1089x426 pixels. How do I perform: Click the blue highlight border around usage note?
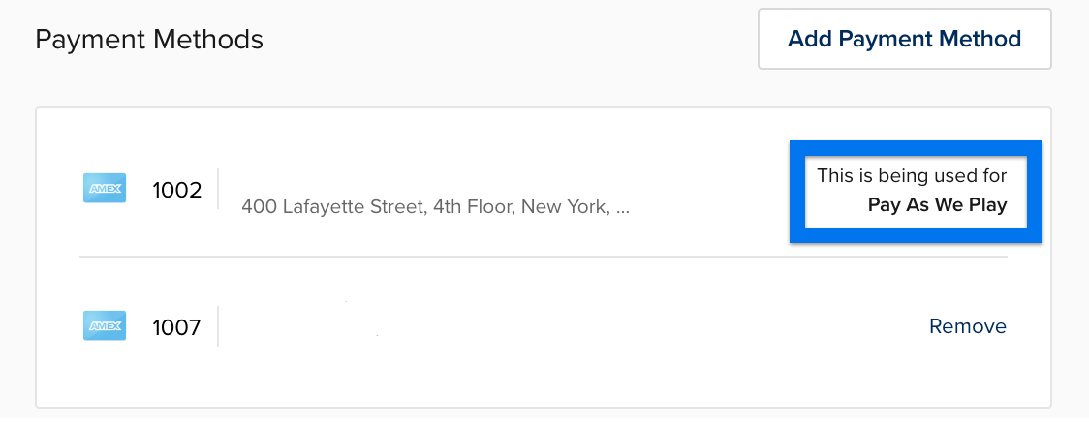pyautogui.click(x=916, y=147)
